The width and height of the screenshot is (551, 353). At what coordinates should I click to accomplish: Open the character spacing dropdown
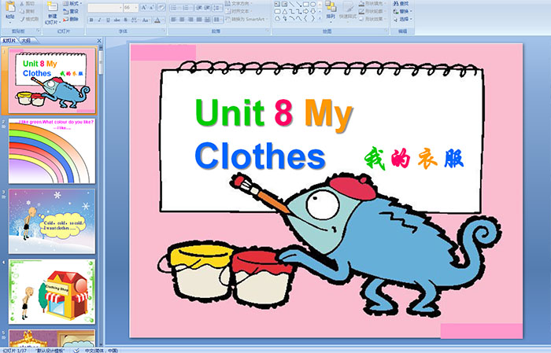point(135,20)
